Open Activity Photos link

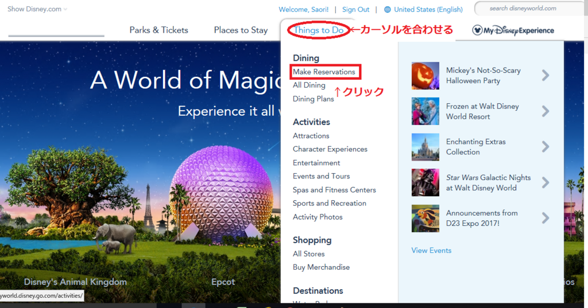point(318,217)
